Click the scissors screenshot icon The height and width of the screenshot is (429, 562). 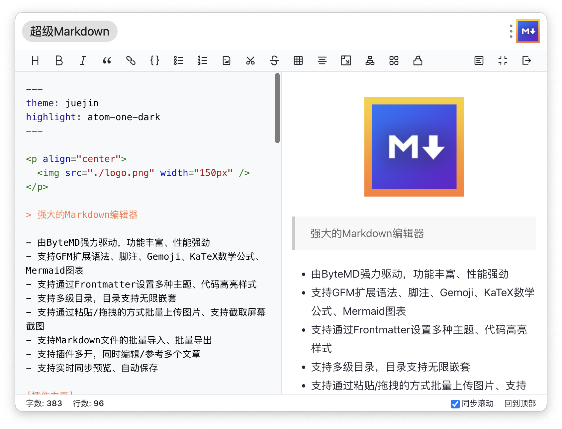click(x=250, y=60)
